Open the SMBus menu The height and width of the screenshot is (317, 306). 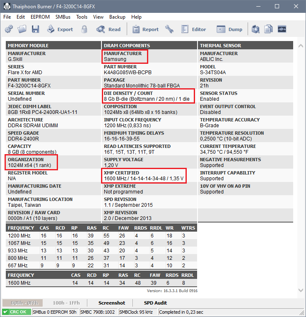(x=63, y=17)
